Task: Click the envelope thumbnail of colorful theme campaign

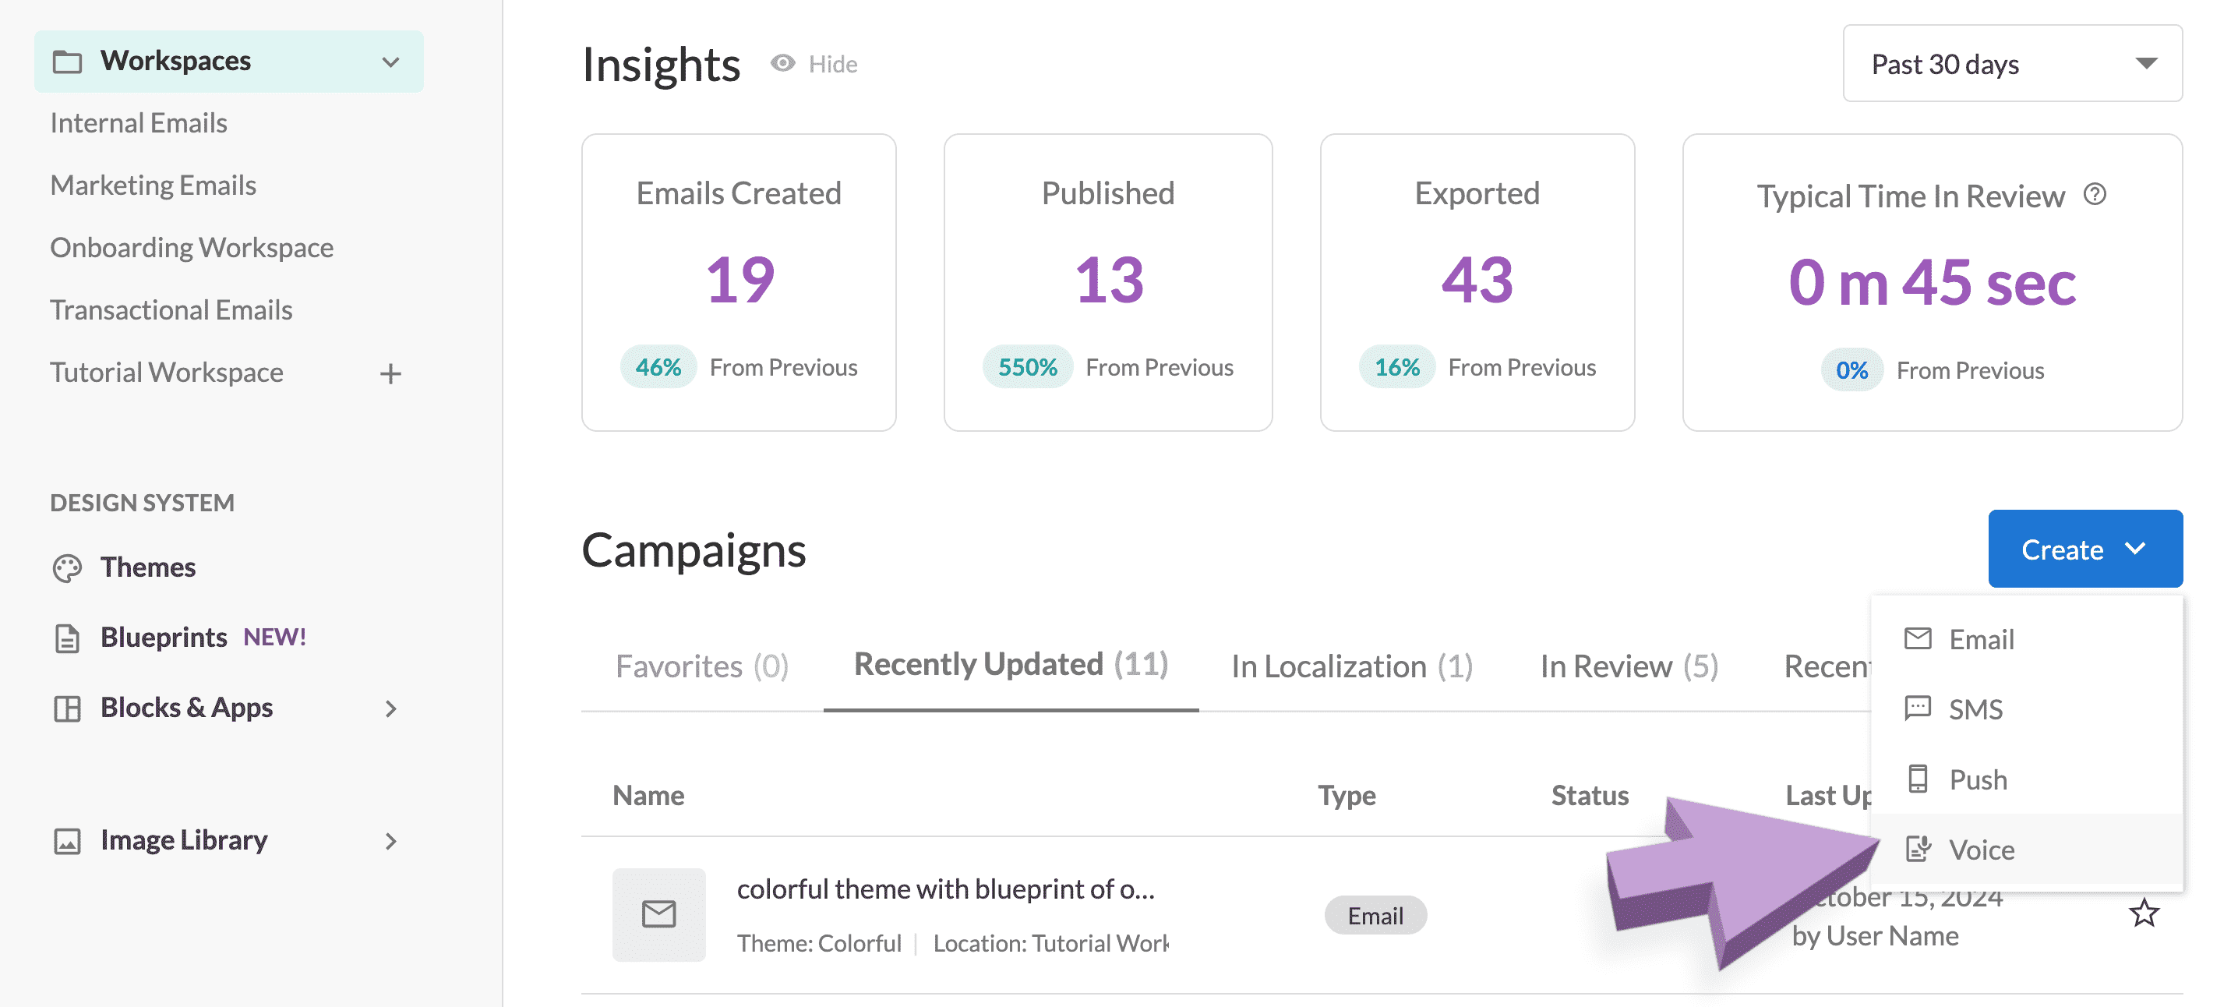Action: coord(658,914)
